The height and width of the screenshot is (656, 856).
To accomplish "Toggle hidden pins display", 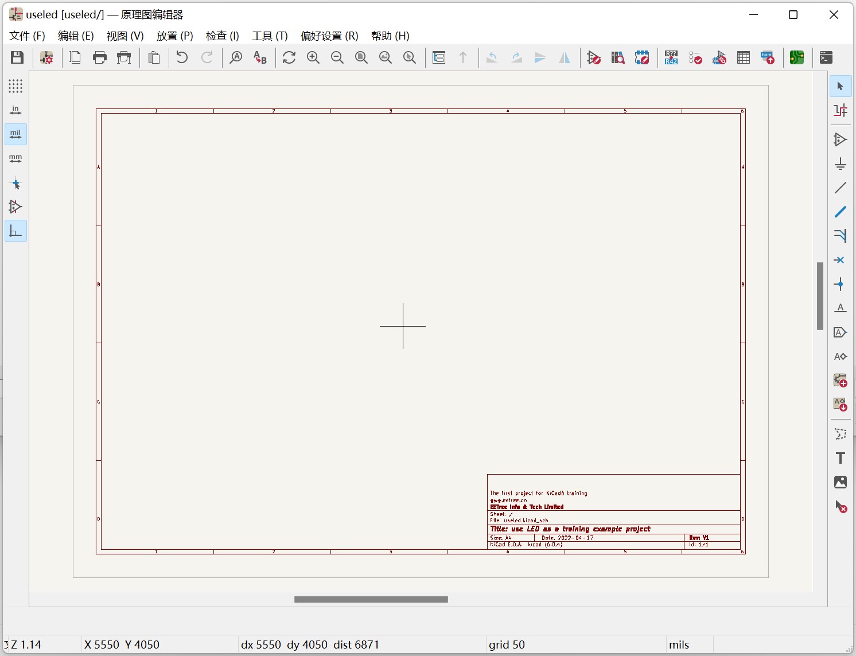I will 15,207.
